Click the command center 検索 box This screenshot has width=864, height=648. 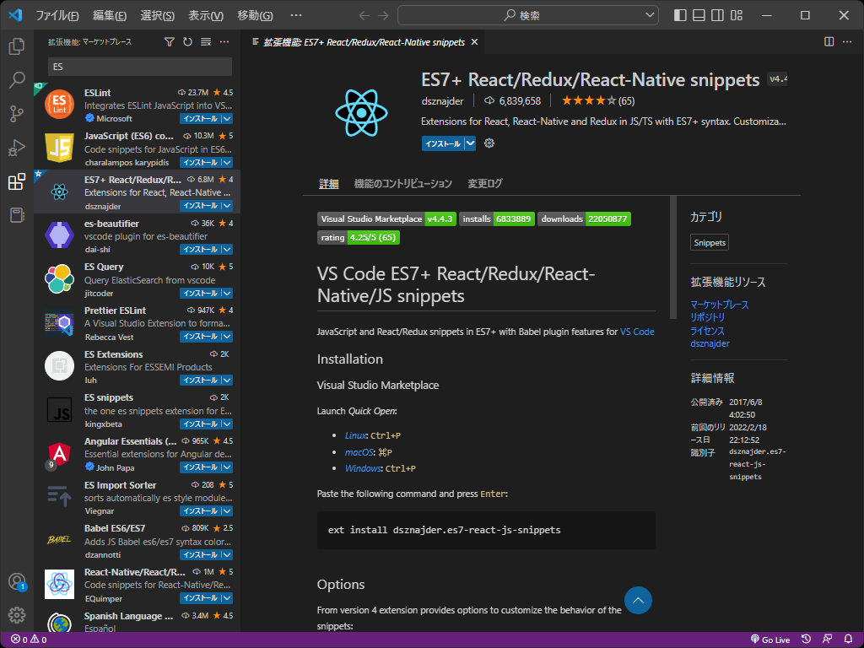click(528, 15)
